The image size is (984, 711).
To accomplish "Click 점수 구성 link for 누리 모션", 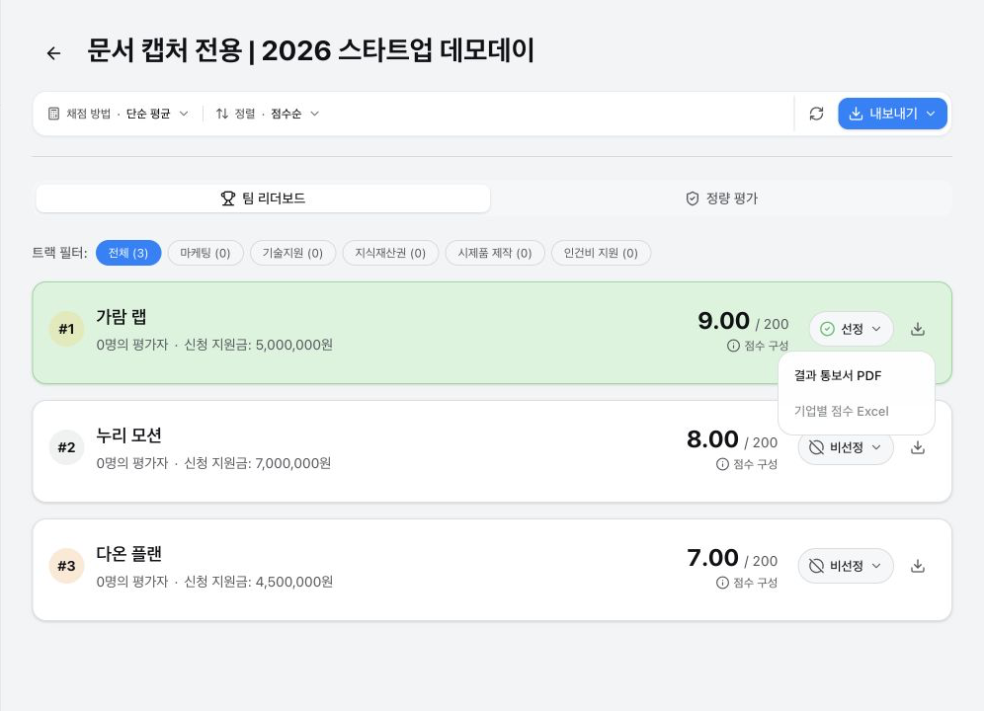I will click(x=756, y=464).
